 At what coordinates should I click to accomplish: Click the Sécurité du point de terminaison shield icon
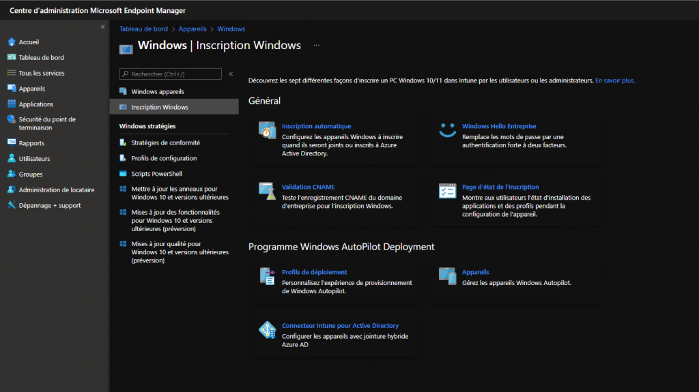12,119
